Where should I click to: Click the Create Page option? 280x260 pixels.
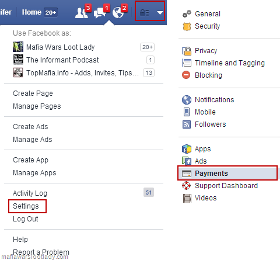pyautogui.click(x=33, y=93)
